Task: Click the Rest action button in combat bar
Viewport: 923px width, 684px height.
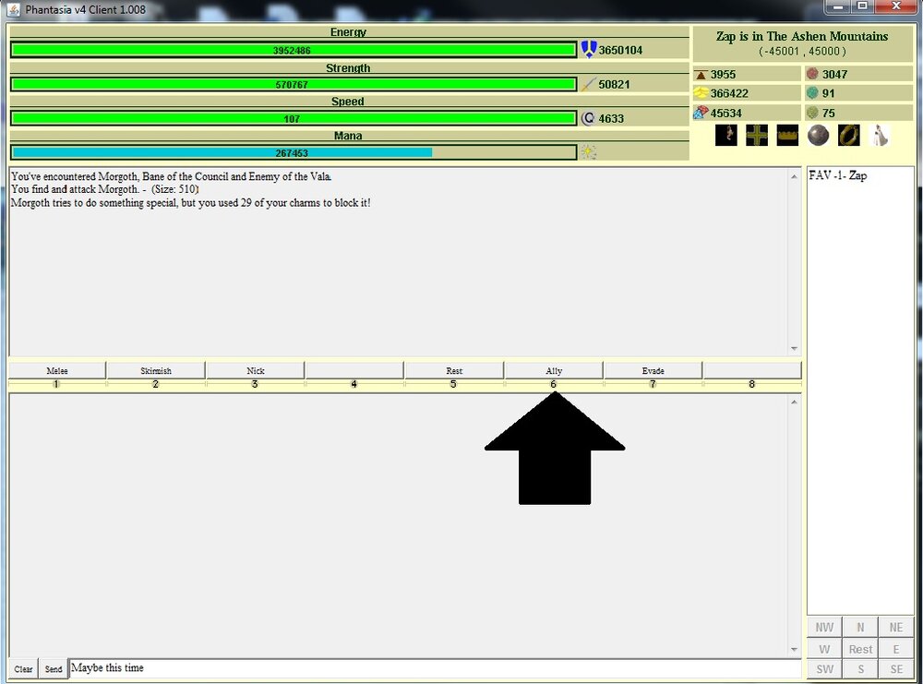Action: 454,370
